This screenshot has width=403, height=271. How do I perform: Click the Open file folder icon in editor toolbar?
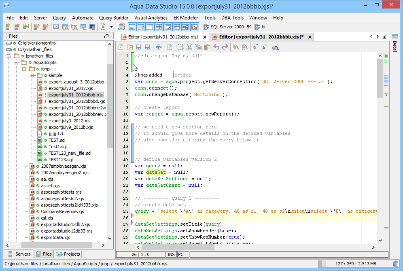pyautogui.click(x=130, y=47)
